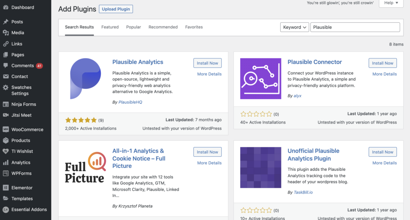Click the Full Picture plugin logo

click(86, 168)
